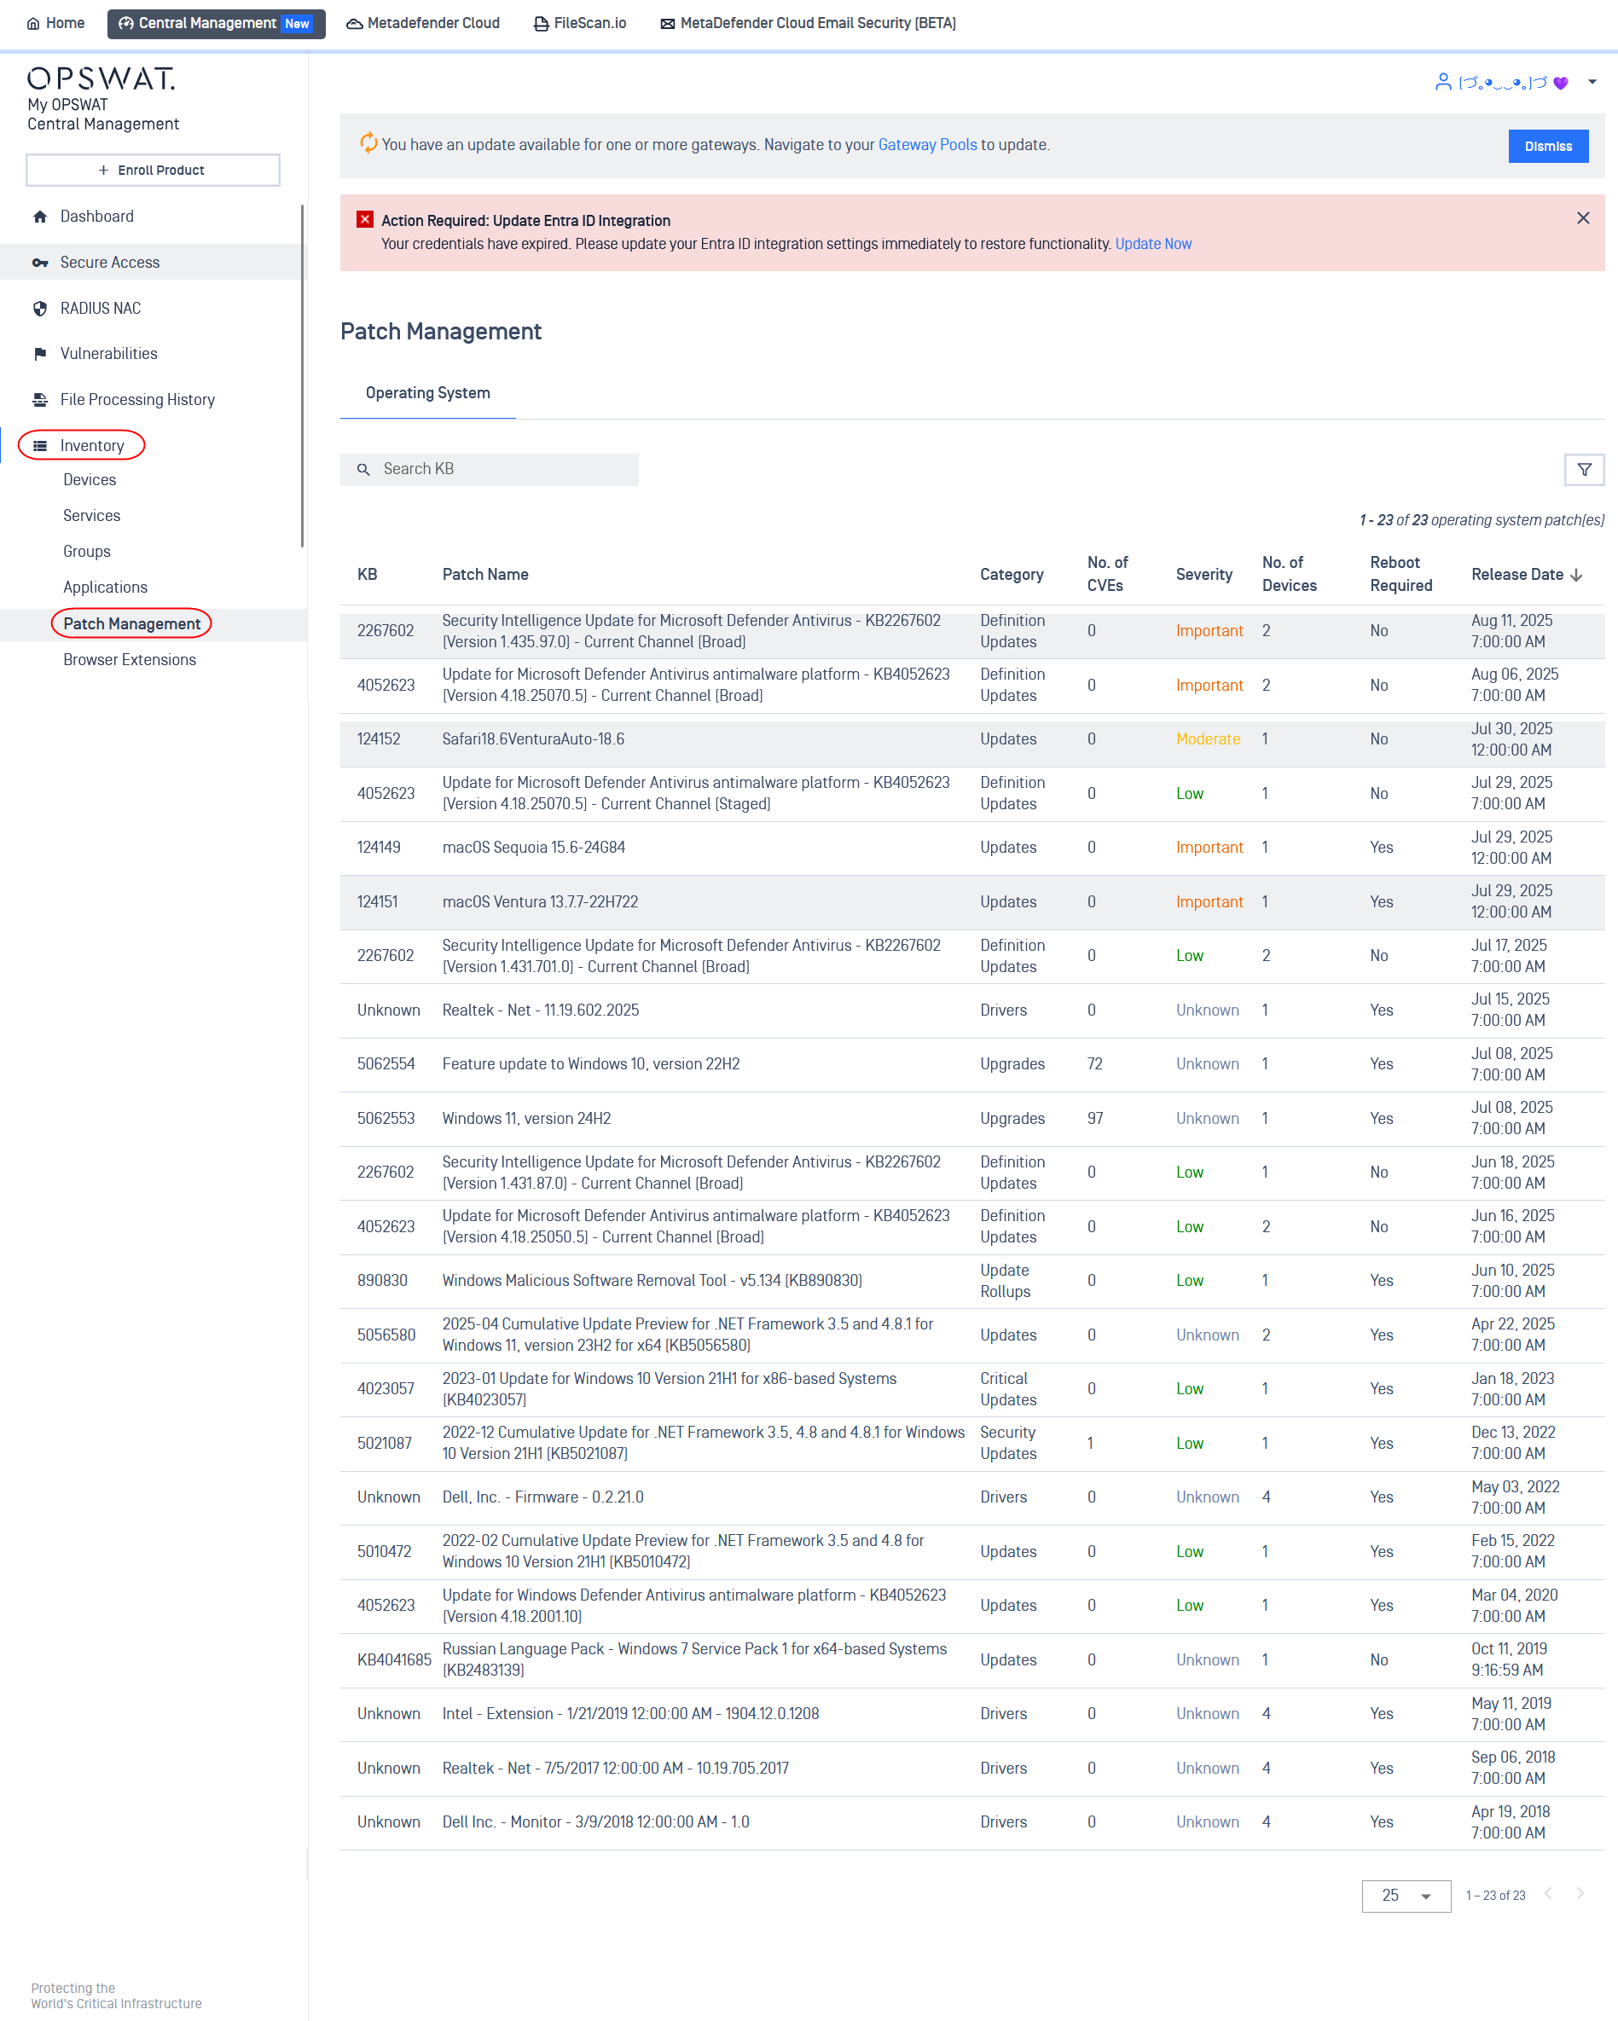The height and width of the screenshot is (2021, 1618).
Task: Open the Metadefender Cloud tab
Action: 423,23
